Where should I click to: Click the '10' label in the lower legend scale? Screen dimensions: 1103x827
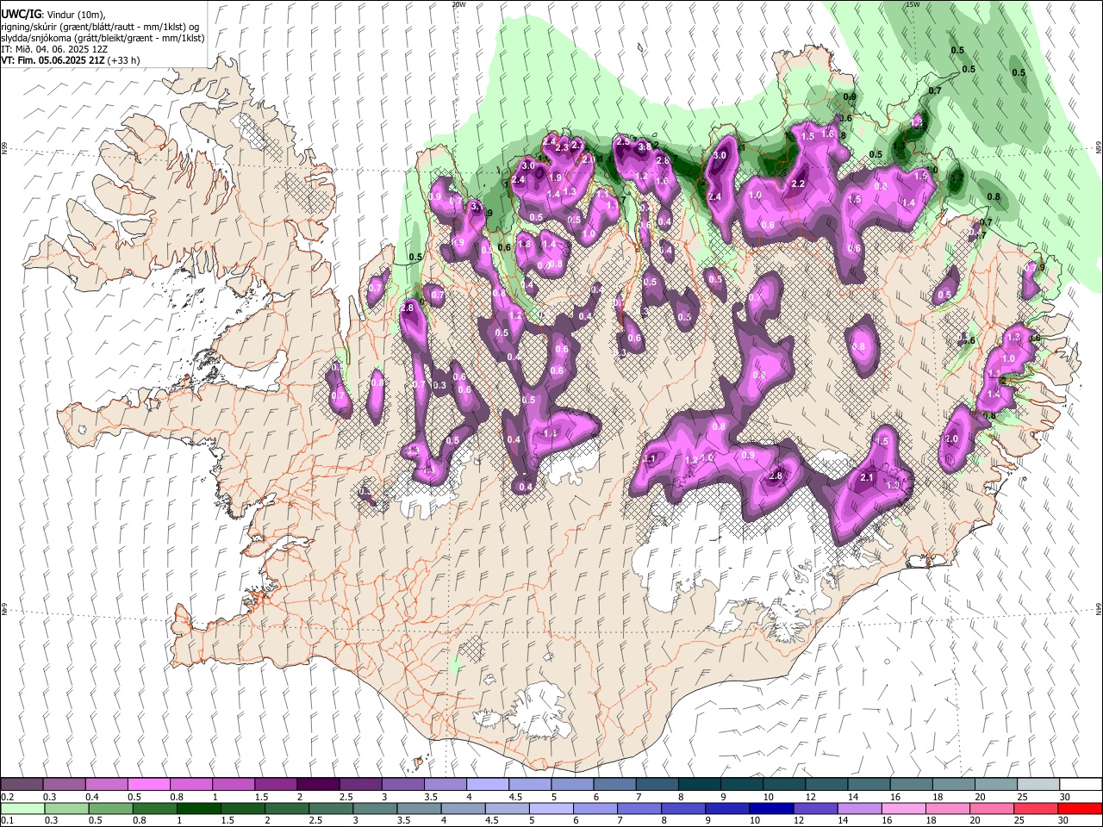pos(755,820)
